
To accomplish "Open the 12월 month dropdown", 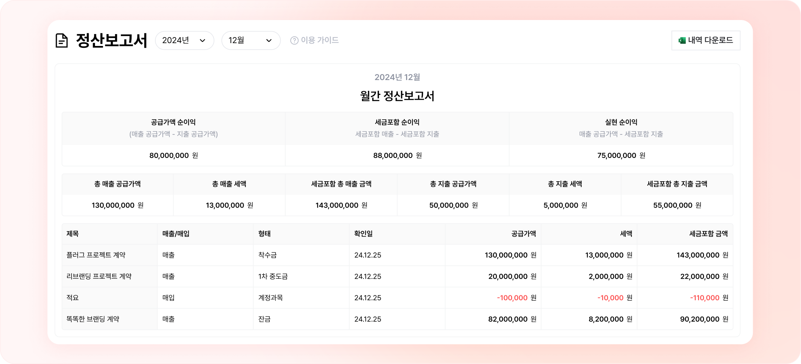I will (251, 40).
